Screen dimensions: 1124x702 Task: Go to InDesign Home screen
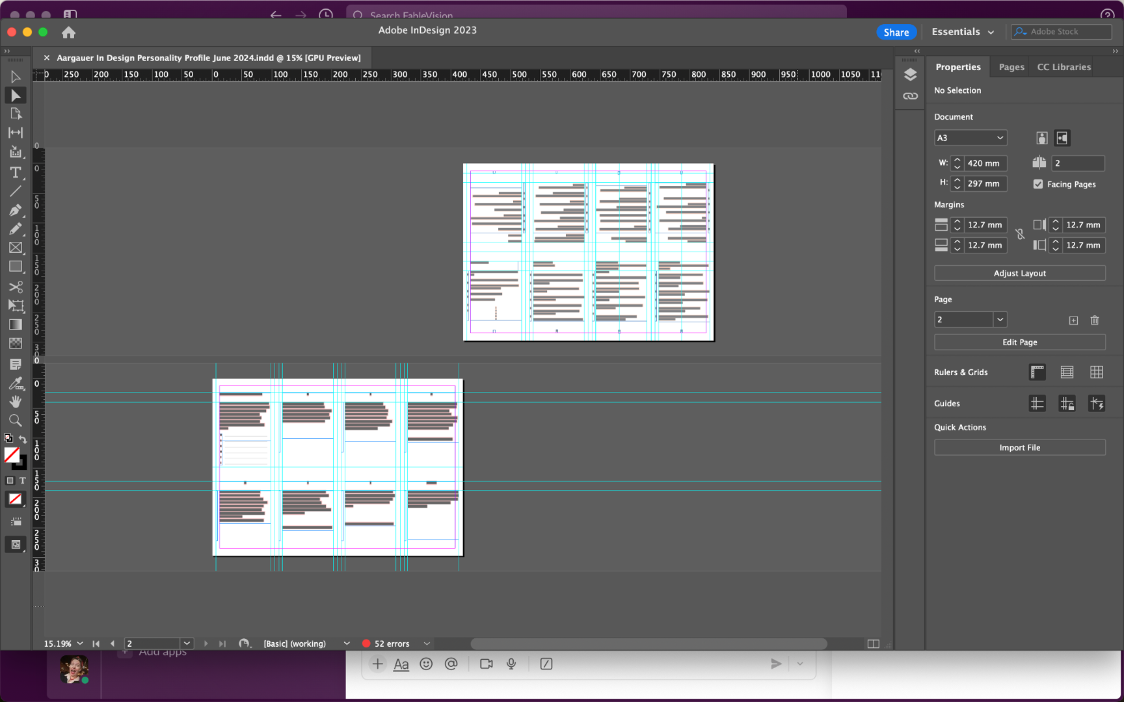(68, 32)
